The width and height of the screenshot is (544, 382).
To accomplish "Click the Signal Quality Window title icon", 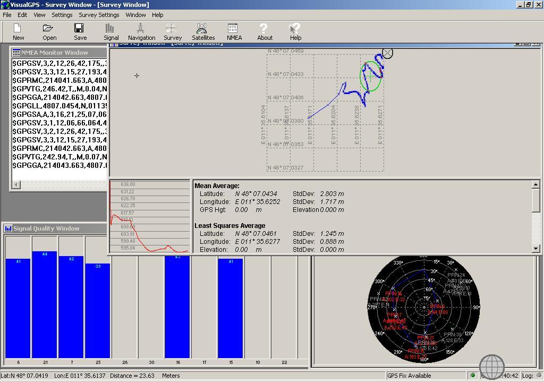I will tap(8, 228).
